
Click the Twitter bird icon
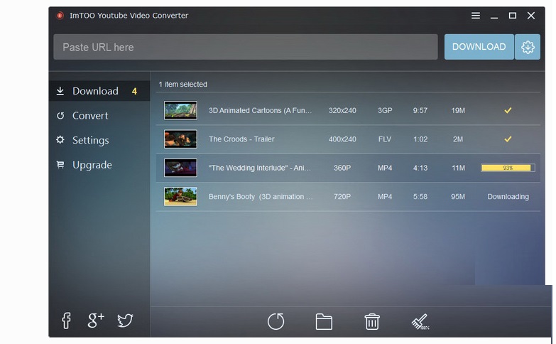click(x=125, y=321)
